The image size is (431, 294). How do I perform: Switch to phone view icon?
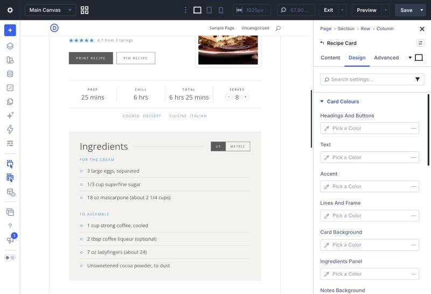tap(221, 10)
